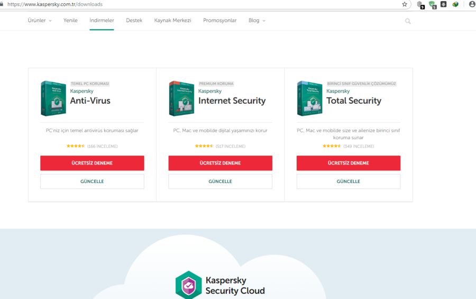Click the dark download extension icon

(444, 4)
